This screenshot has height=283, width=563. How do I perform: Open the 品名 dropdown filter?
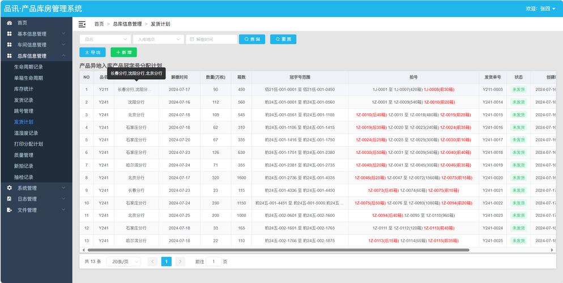tap(105, 40)
